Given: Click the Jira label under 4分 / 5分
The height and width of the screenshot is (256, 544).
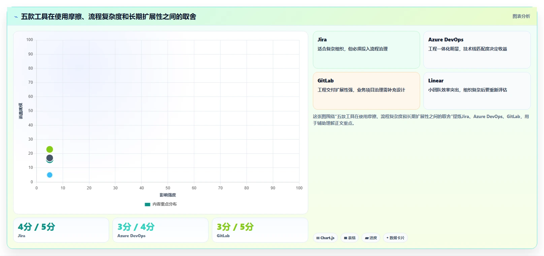Looking at the screenshot, I should pyautogui.click(x=22, y=236).
